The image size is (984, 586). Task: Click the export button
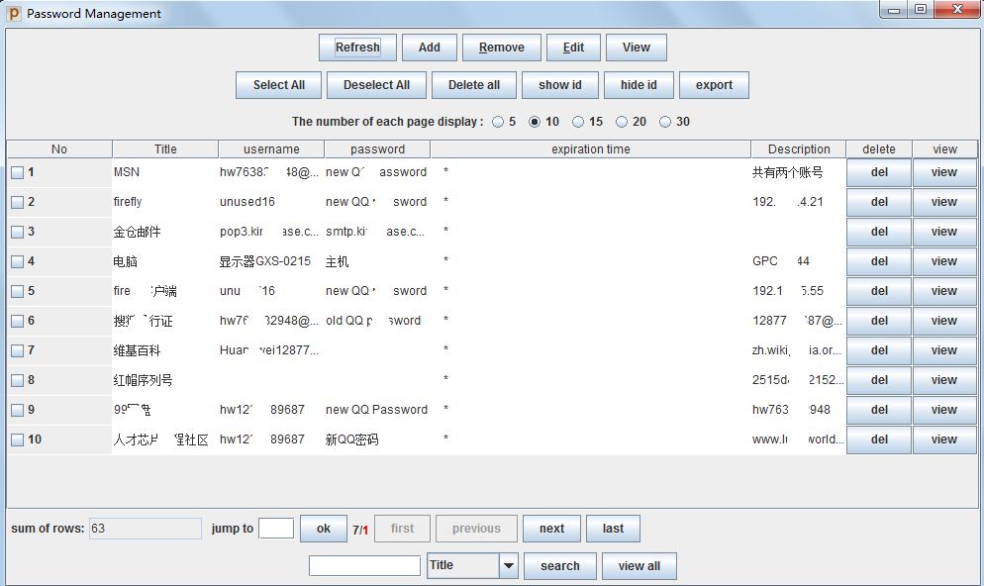click(x=714, y=85)
